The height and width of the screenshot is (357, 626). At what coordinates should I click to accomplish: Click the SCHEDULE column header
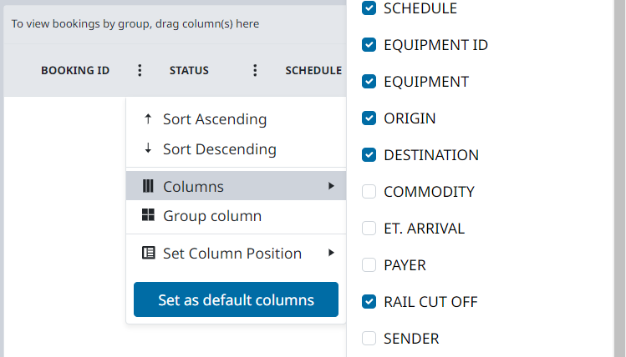pyautogui.click(x=313, y=71)
